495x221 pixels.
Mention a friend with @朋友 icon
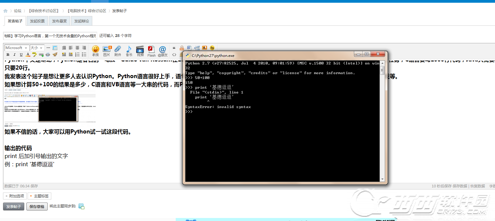[x=163, y=51]
